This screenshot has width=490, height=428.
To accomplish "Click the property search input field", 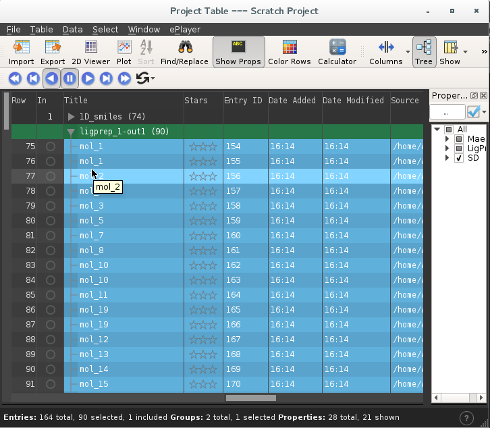I will coord(447,112).
